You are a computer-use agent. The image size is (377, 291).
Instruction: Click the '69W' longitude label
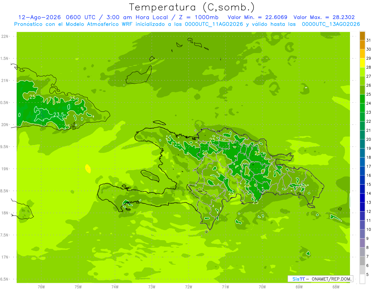[x=299, y=287]
